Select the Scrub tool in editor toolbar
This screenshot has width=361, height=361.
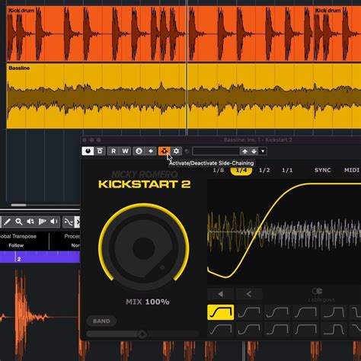click(x=42, y=222)
